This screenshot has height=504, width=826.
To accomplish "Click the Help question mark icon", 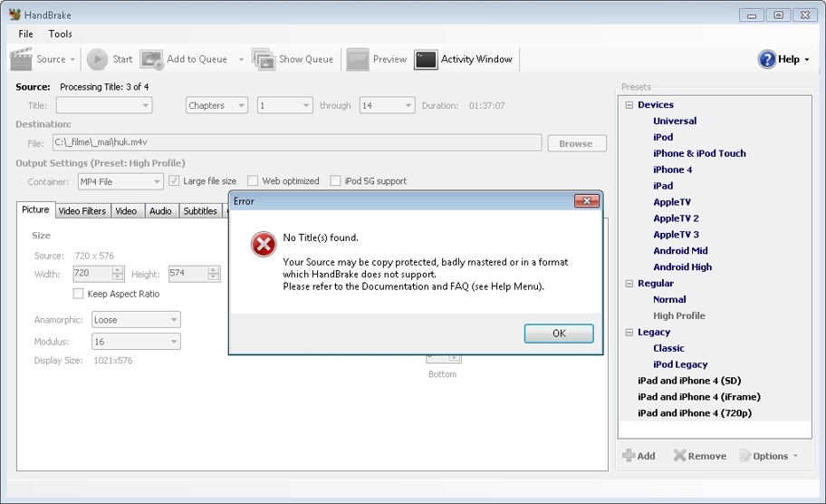I will 767,59.
